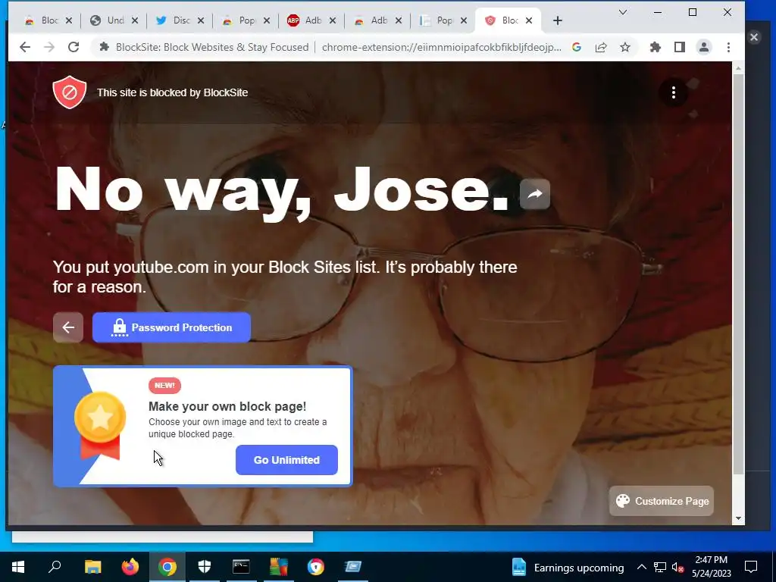The width and height of the screenshot is (776, 582).
Task: Open the Windows Start menu
Action: [18, 567]
